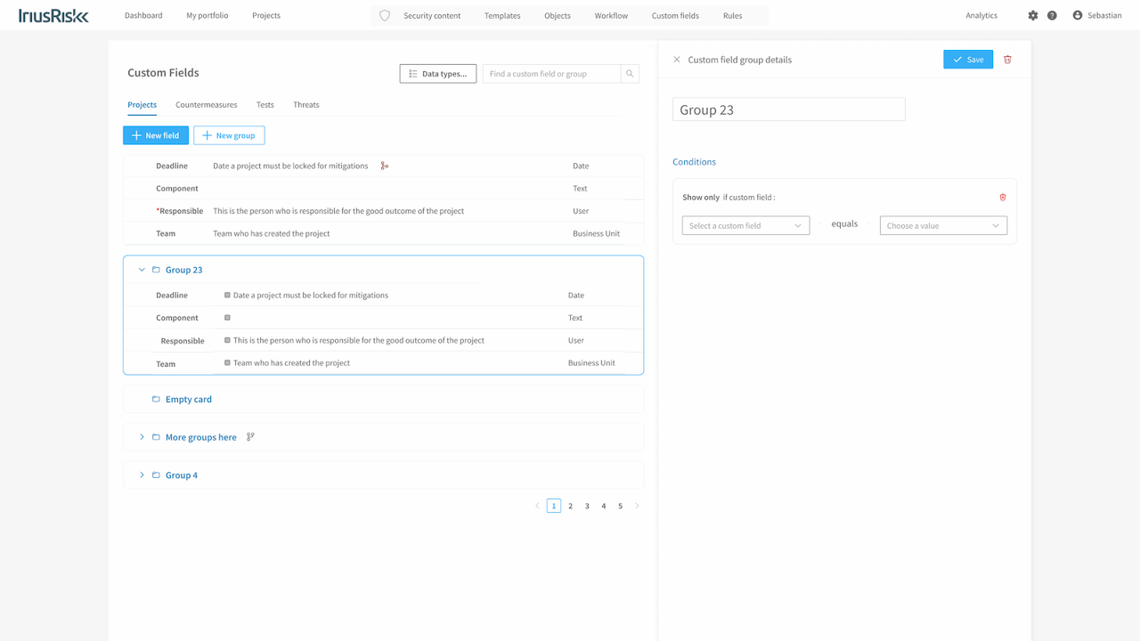Click the IriusRisk logo
Viewport: 1140px width, 641px height.
tap(53, 15)
